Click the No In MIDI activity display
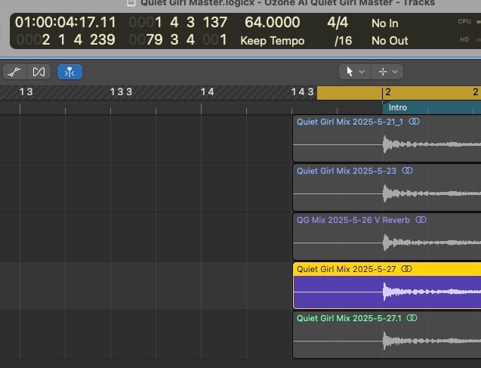Screen dimensions: 481x368 [x=385, y=23]
